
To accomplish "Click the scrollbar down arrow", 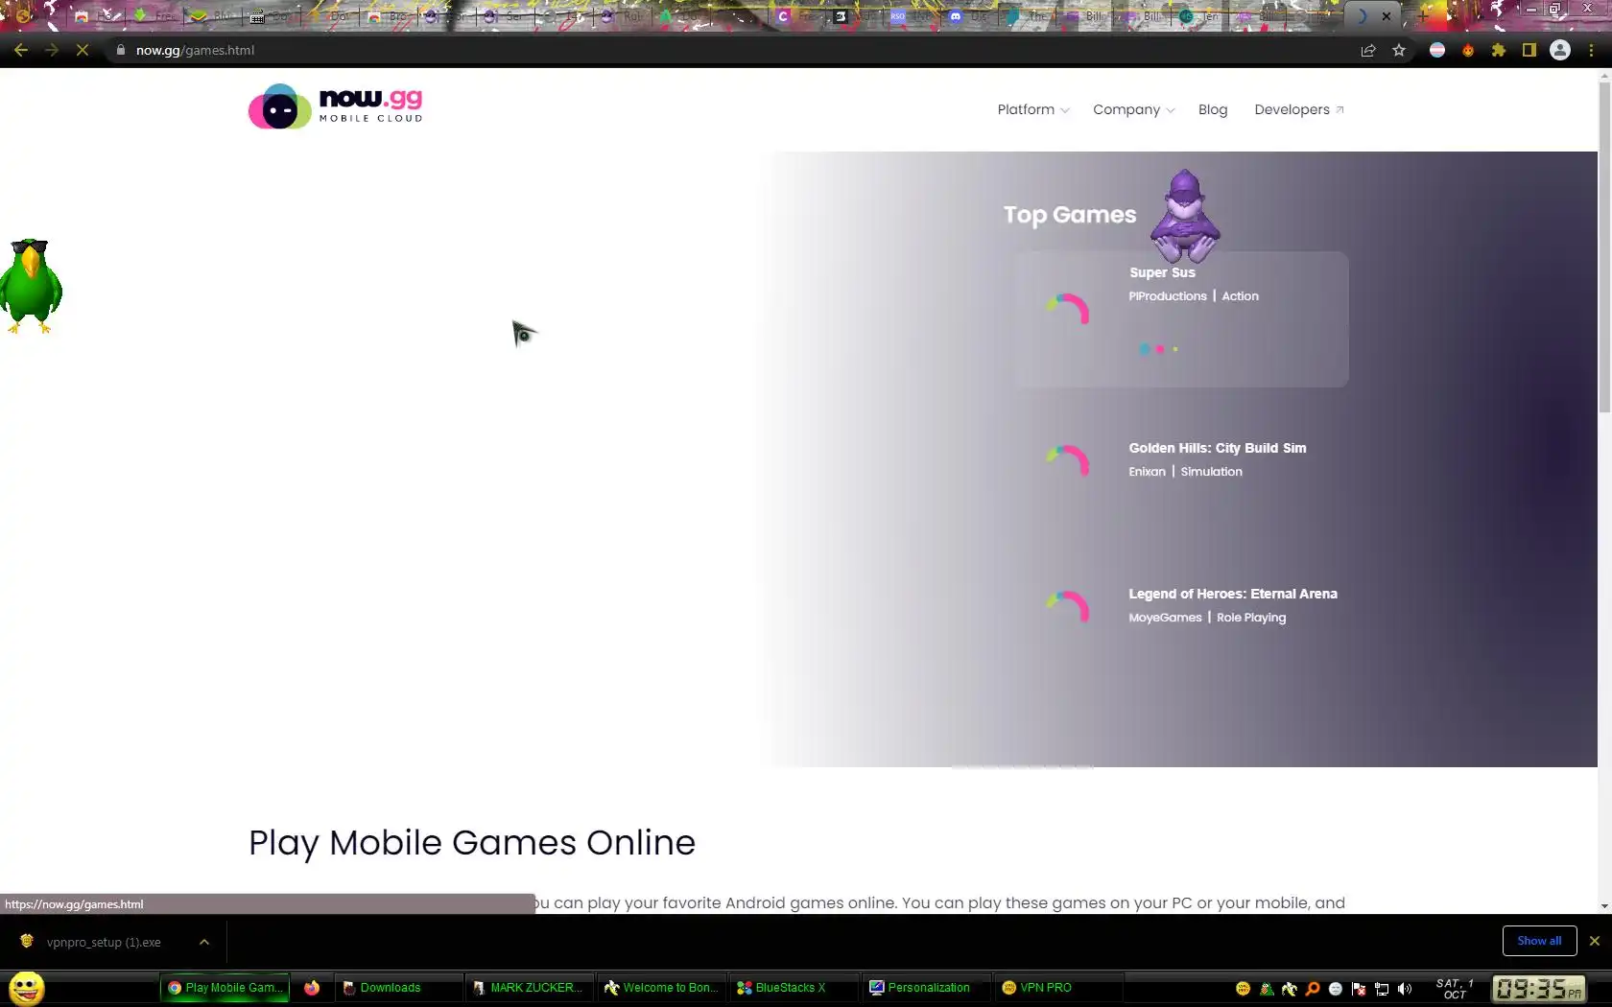I will [1604, 905].
